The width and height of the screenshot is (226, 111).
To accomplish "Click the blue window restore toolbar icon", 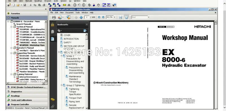I will pos(109,5).
